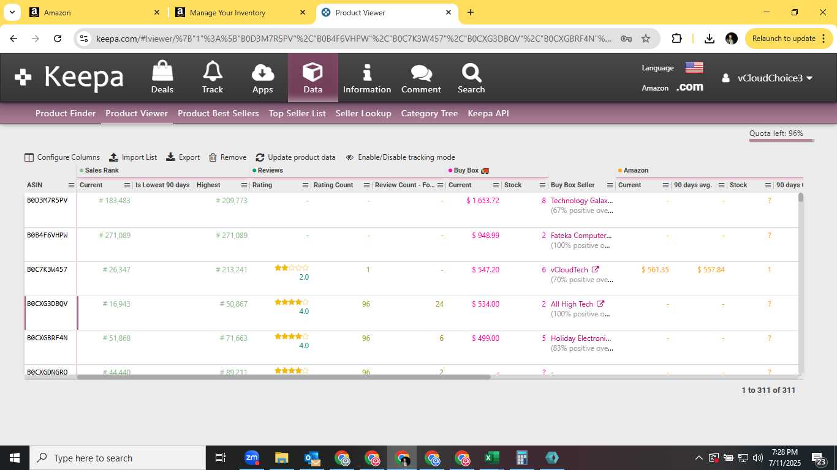837x470 pixels.
Task: Open Product Best Sellers submenu item
Action: pyautogui.click(x=218, y=113)
